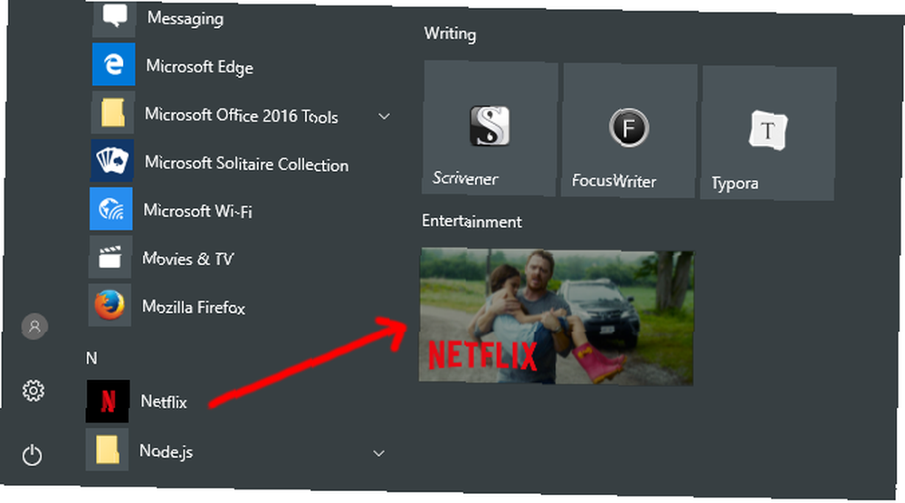The height and width of the screenshot is (503, 905).
Task: Click the Writing group header
Action: [450, 33]
